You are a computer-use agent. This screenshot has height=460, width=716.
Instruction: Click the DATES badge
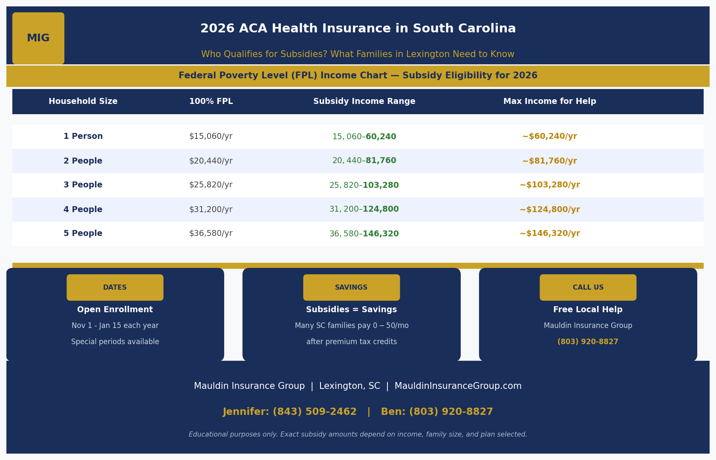click(x=115, y=287)
